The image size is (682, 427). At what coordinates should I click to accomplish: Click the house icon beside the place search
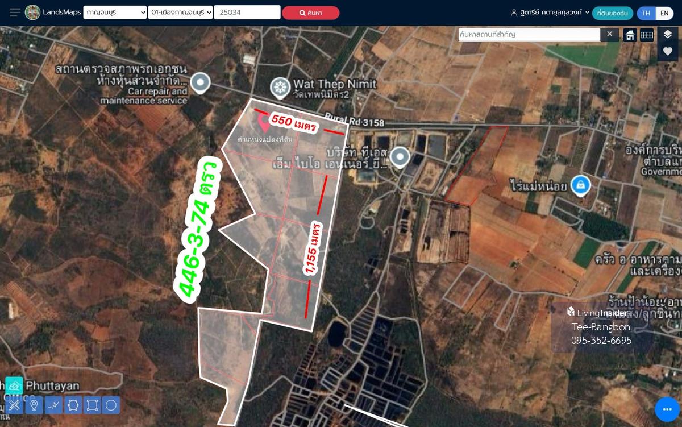pos(630,35)
